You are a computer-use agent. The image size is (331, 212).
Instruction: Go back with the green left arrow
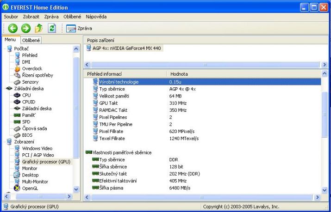tap(12, 28)
